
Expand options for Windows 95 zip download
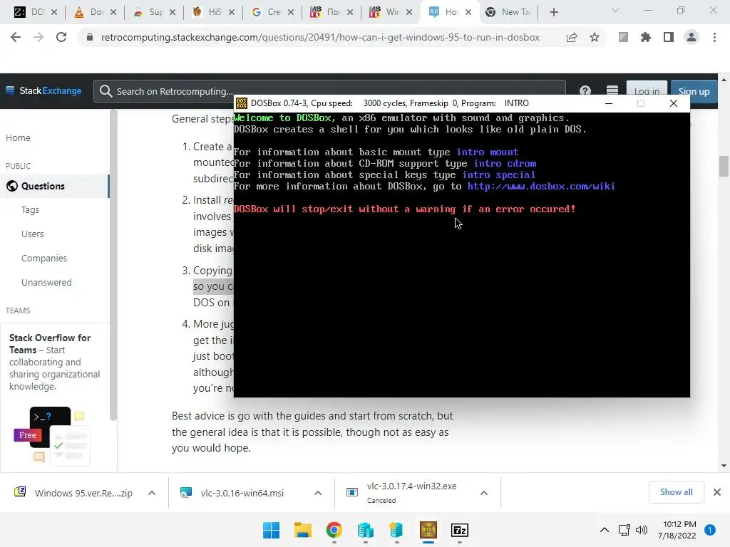click(x=152, y=493)
